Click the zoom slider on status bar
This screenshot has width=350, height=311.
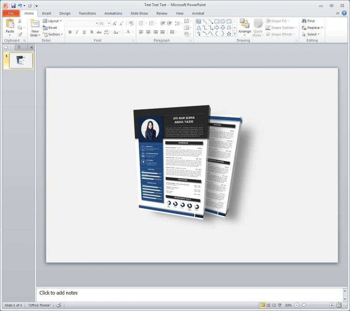click(x=304, y=305)
